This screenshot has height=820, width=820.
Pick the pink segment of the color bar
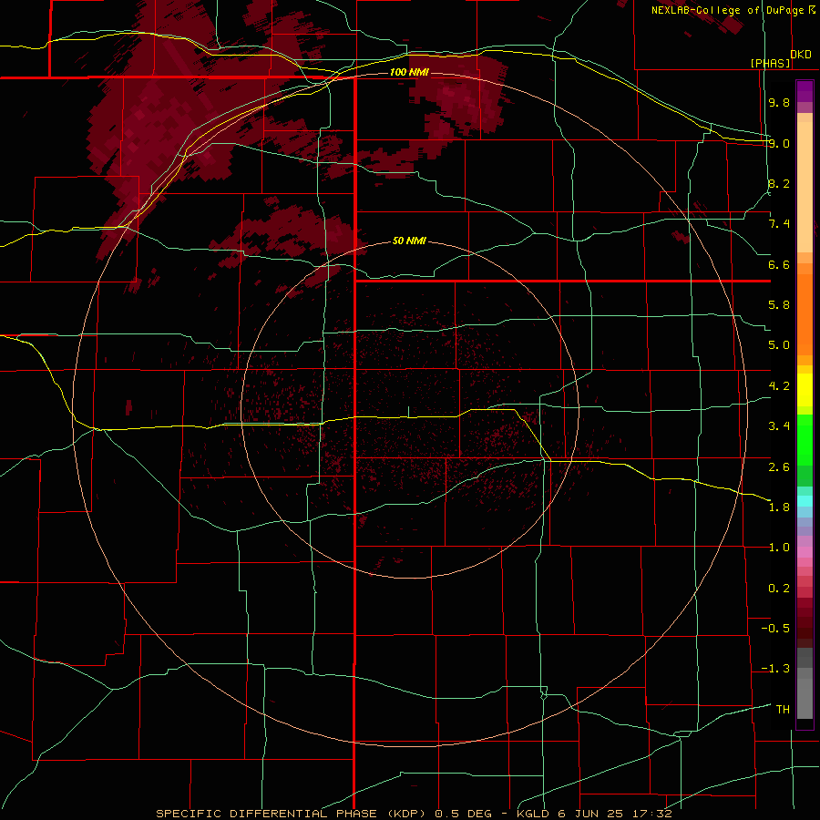point(805,552)
